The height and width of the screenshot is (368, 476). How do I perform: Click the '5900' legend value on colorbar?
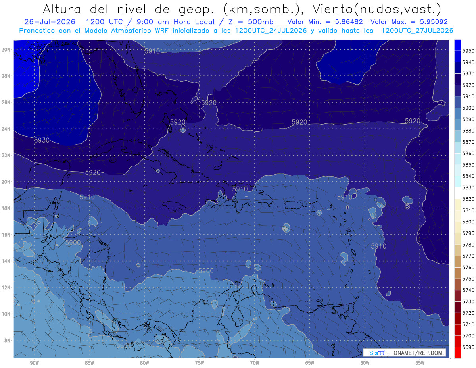tap(468, 108)
